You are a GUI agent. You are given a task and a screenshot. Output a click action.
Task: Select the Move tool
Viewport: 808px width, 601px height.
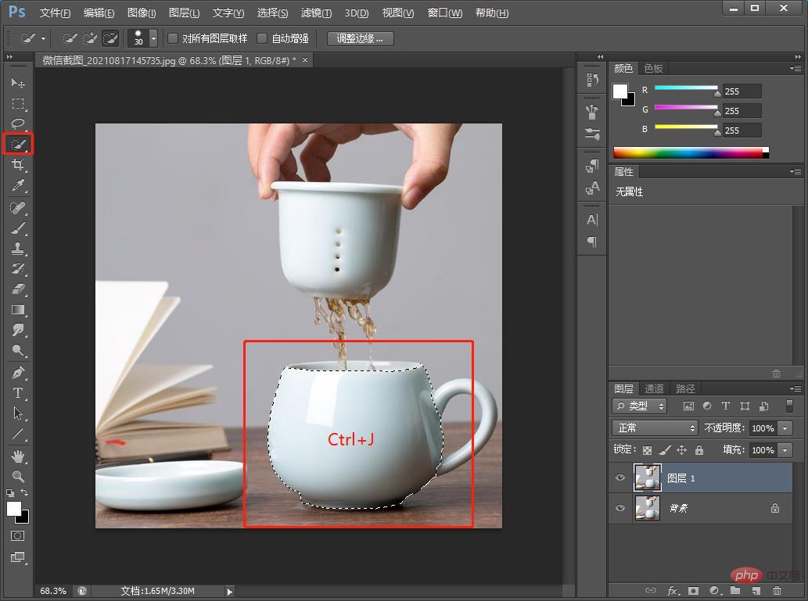point(17,83)
